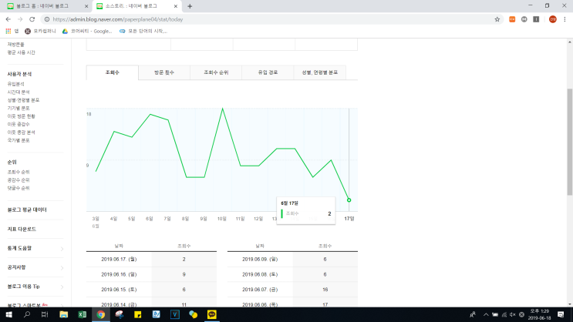The width and height of the screenshot is (573, 322).
Task: Click the browser forward arrow
Action: pyautogui.click(x=20, y=19)
